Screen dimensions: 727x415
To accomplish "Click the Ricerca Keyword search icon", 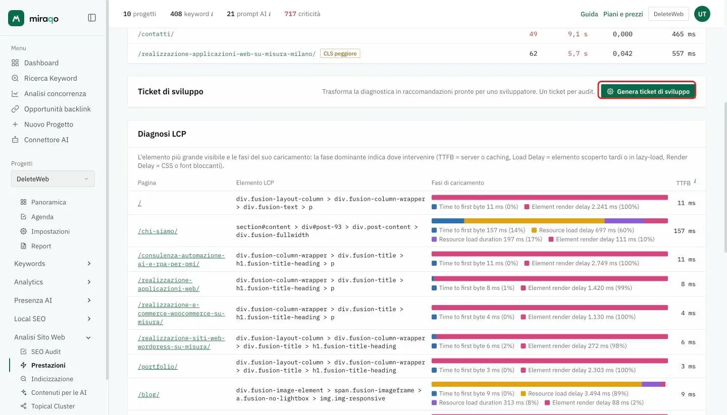I will [15, 78].
